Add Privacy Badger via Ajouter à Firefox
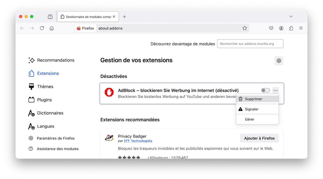This screenshot has width=323, height=179. (260, 138)
